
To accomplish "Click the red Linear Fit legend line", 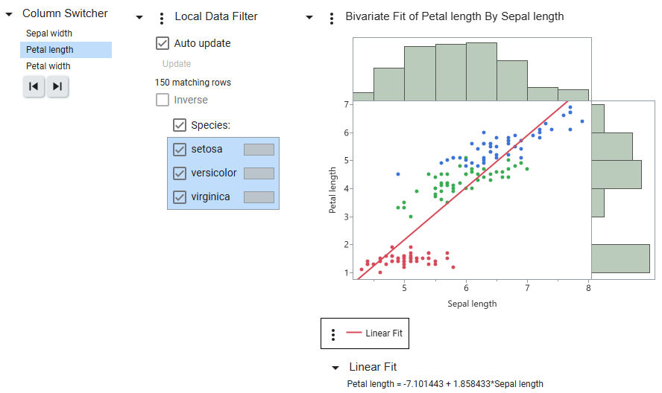I will [354, 333].
